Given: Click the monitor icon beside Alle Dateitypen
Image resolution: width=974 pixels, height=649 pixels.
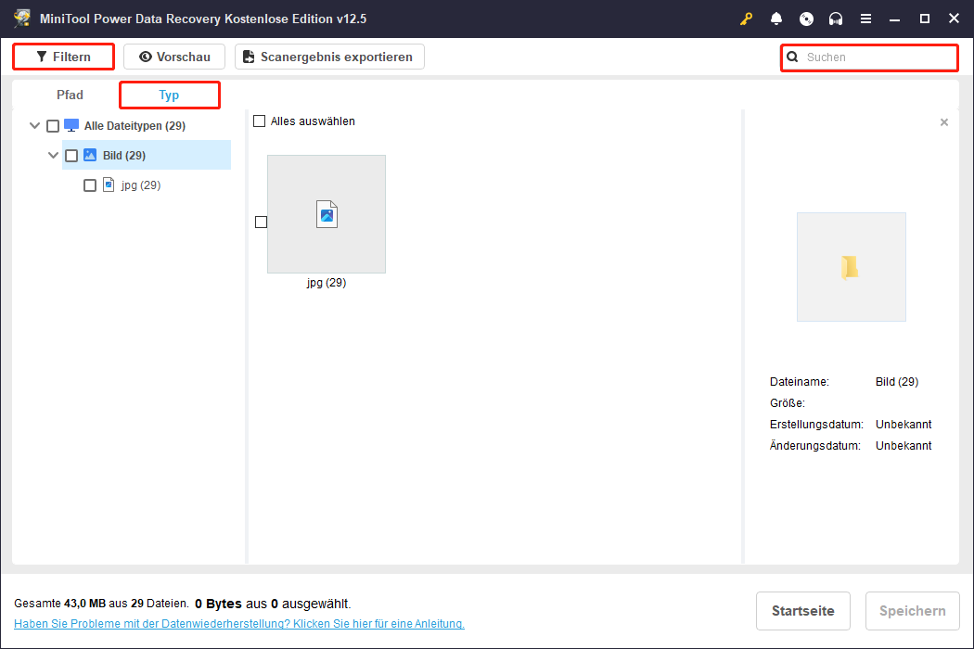Looking at the screenshot, I should 71,125.
